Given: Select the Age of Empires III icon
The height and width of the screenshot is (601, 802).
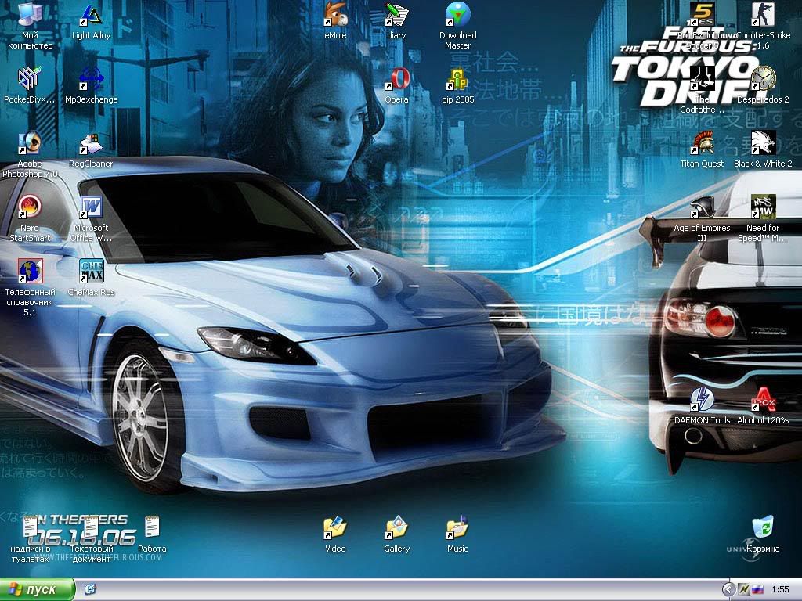Looking at the screenshot, I should click(702, 207).
